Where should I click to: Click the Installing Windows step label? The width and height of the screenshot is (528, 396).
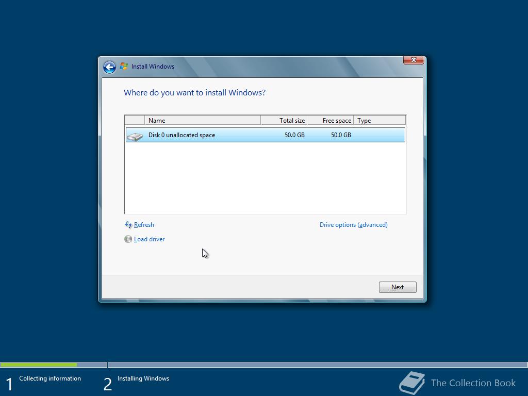(x=143, y=378)
